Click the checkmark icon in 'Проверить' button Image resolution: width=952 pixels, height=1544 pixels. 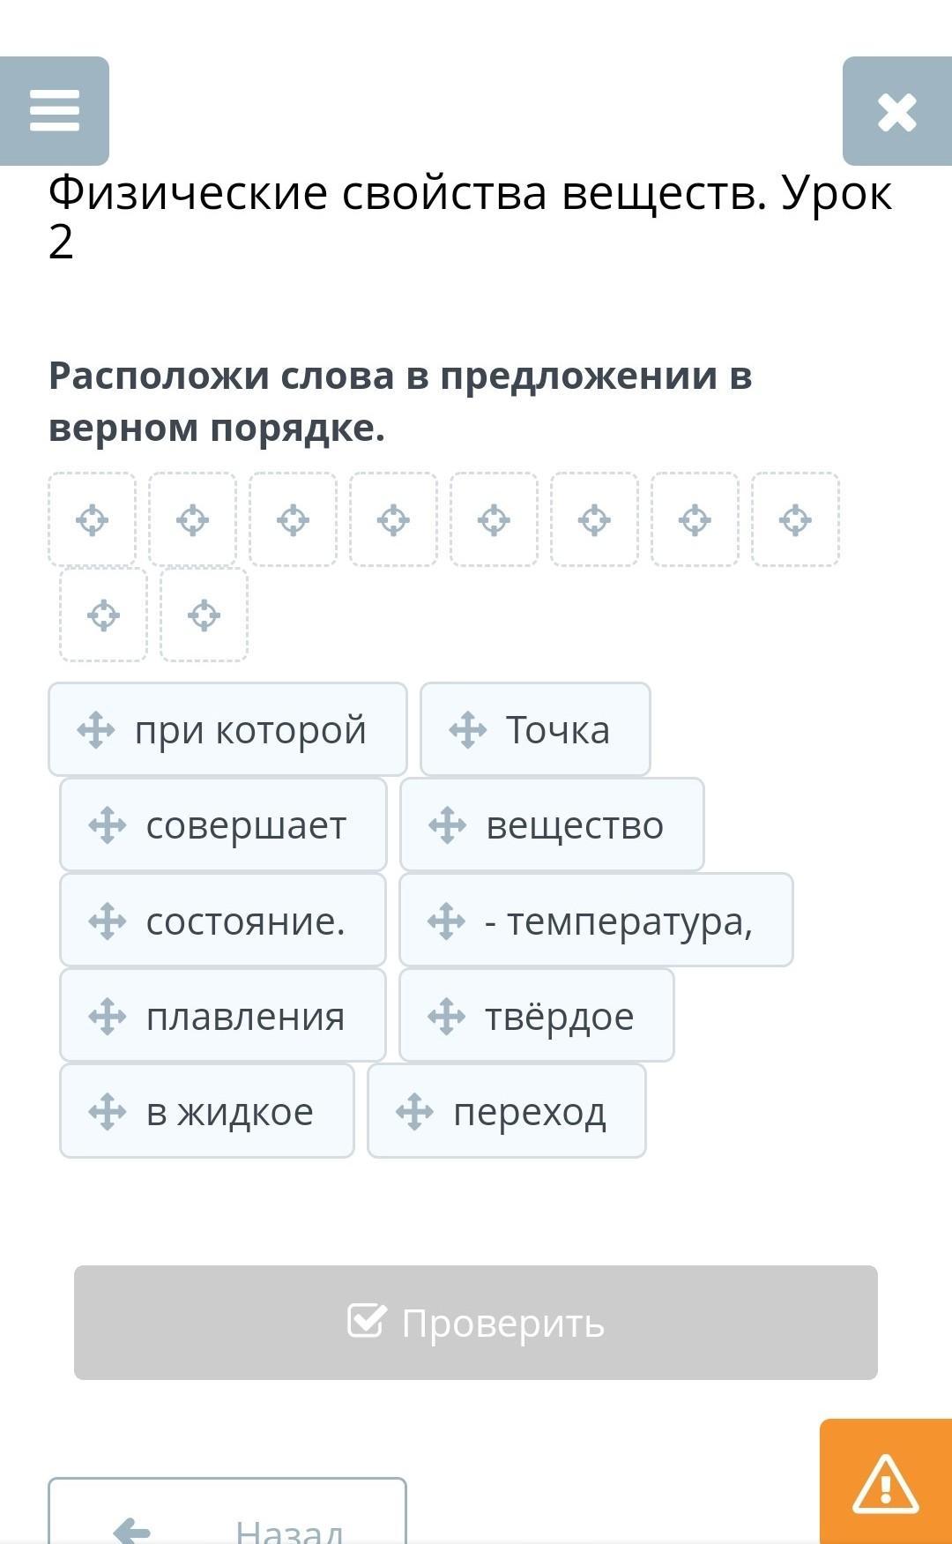point(367,1321)
